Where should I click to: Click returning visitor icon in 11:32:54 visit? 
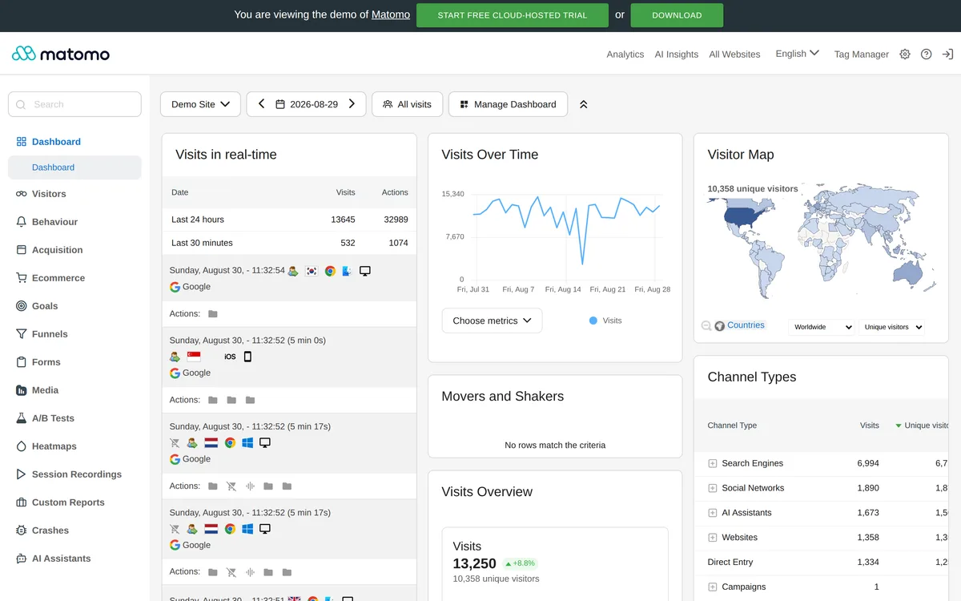[x=293, y=271]
